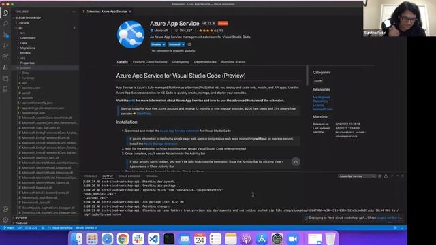Click the clear output icon

pyautogui.click(x=380, y=176)
